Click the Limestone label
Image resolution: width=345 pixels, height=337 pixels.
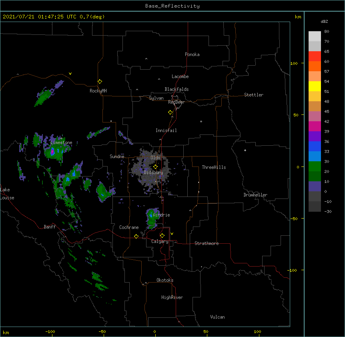[x=61, y=142]
